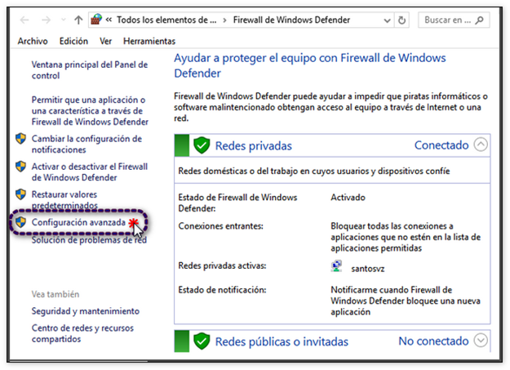Click the network icon beside santosvz

(x=337, y=265)
